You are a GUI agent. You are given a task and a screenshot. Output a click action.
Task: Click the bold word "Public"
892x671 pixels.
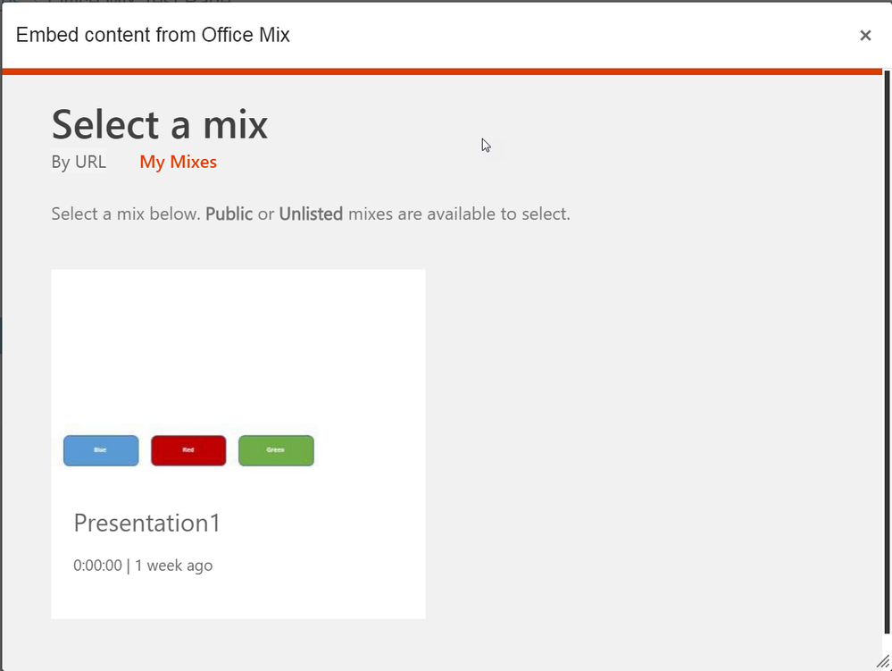coord(229,214)
